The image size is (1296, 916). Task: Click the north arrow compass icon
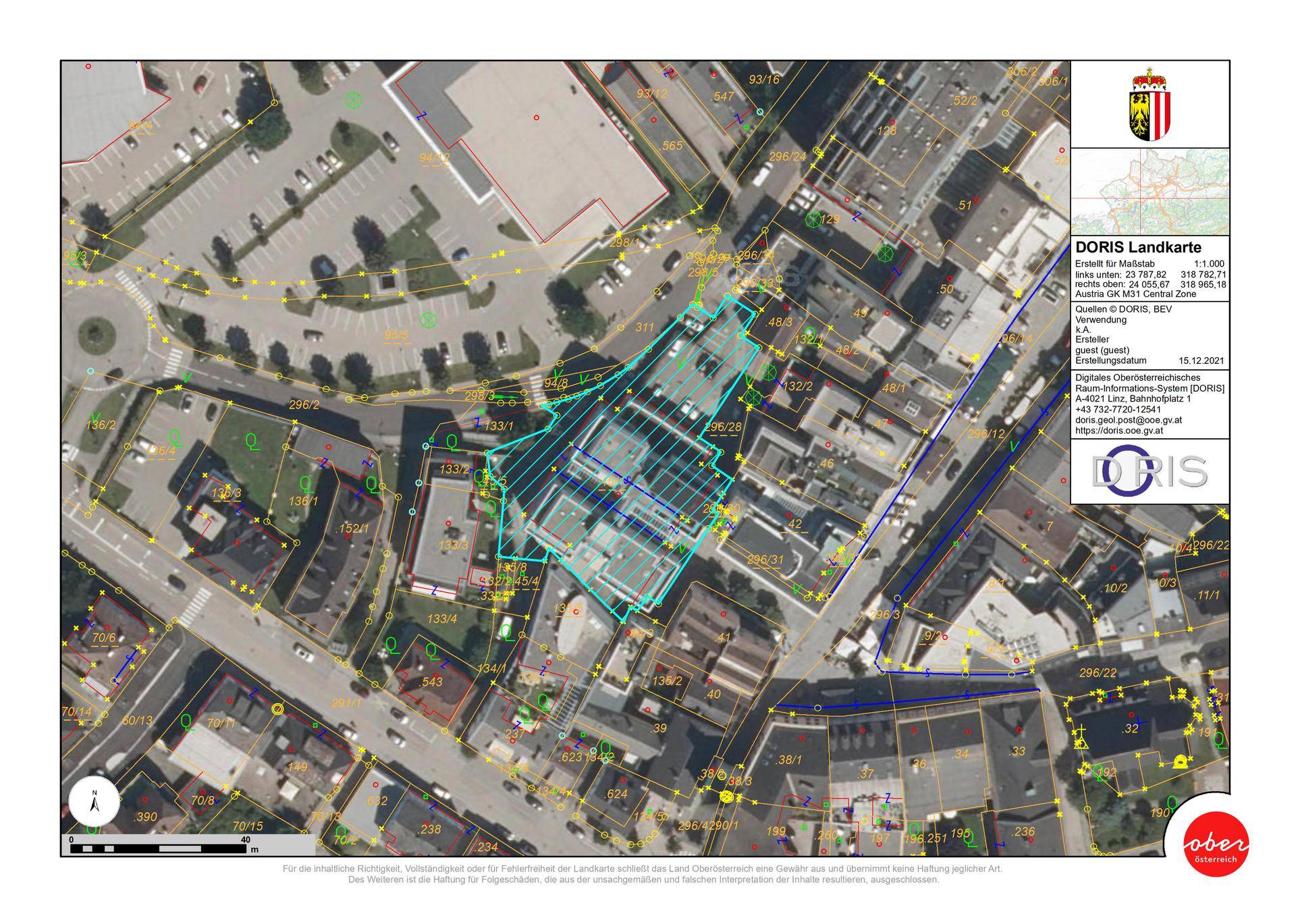click(x=94, y=803)
